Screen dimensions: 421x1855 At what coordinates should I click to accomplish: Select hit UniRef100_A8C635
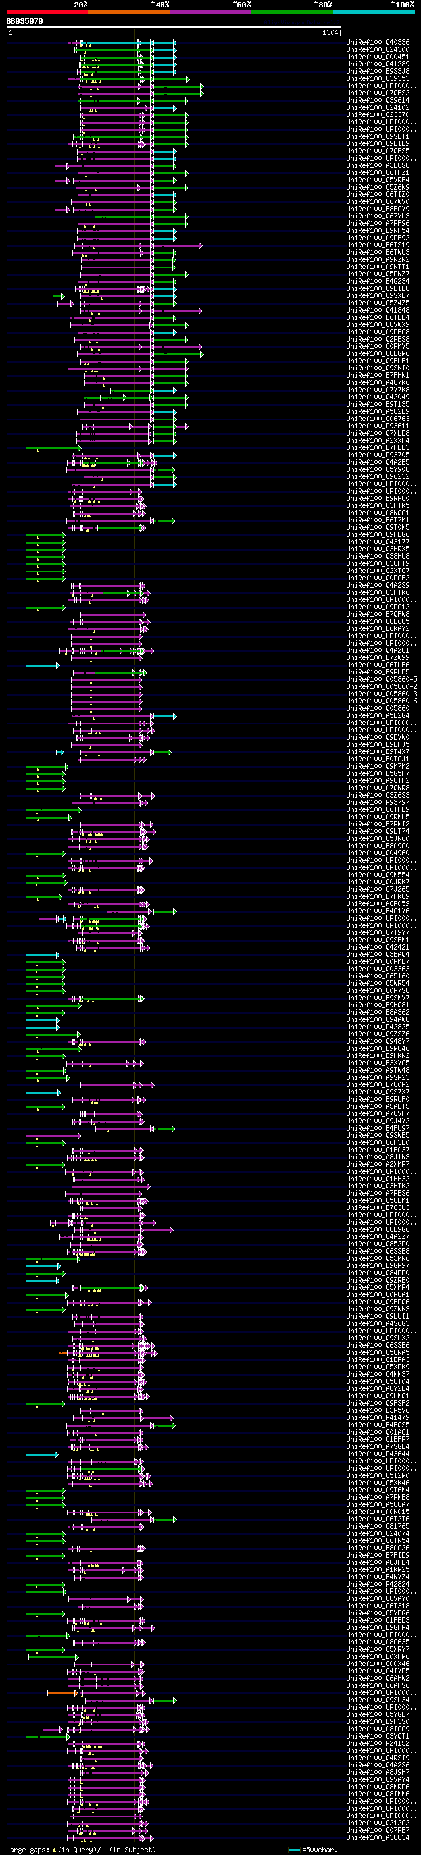coord(378,1642)
